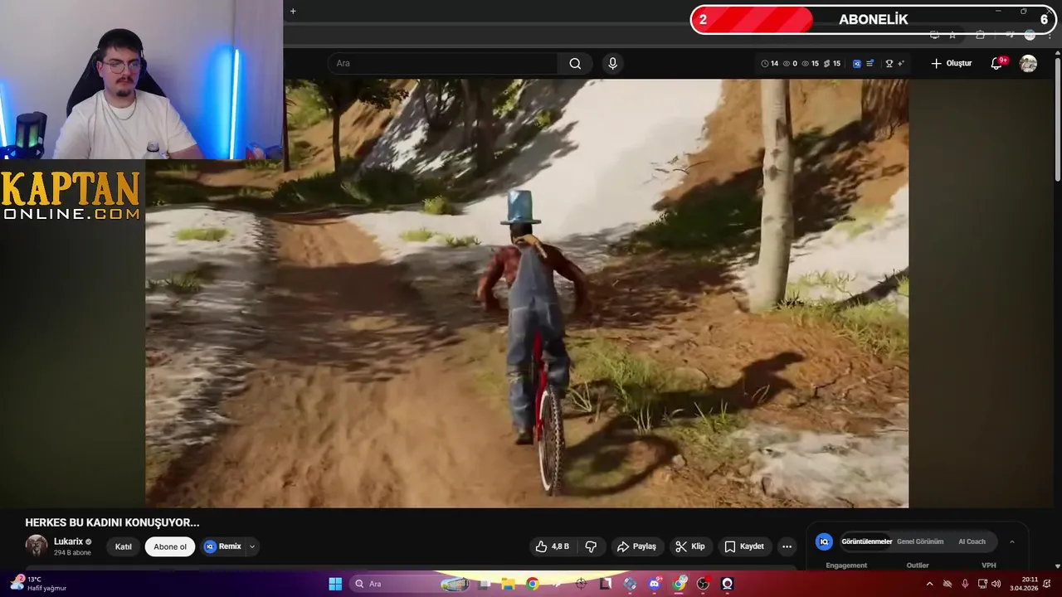Screen dimensions: 1062x597
Task: Start voice search with the microphone icon
Action: pyautogui.click(x=612, y=63)
